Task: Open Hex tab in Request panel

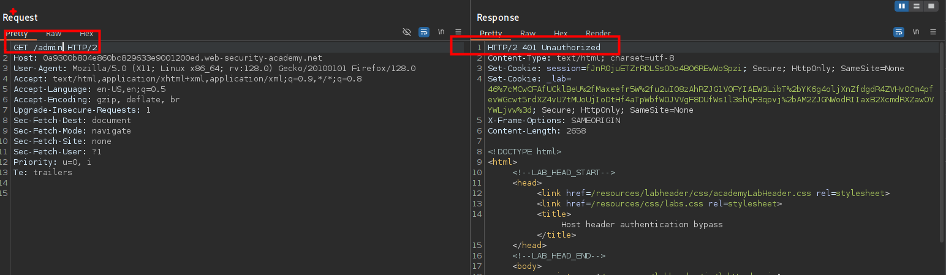Action: point(86,34)
